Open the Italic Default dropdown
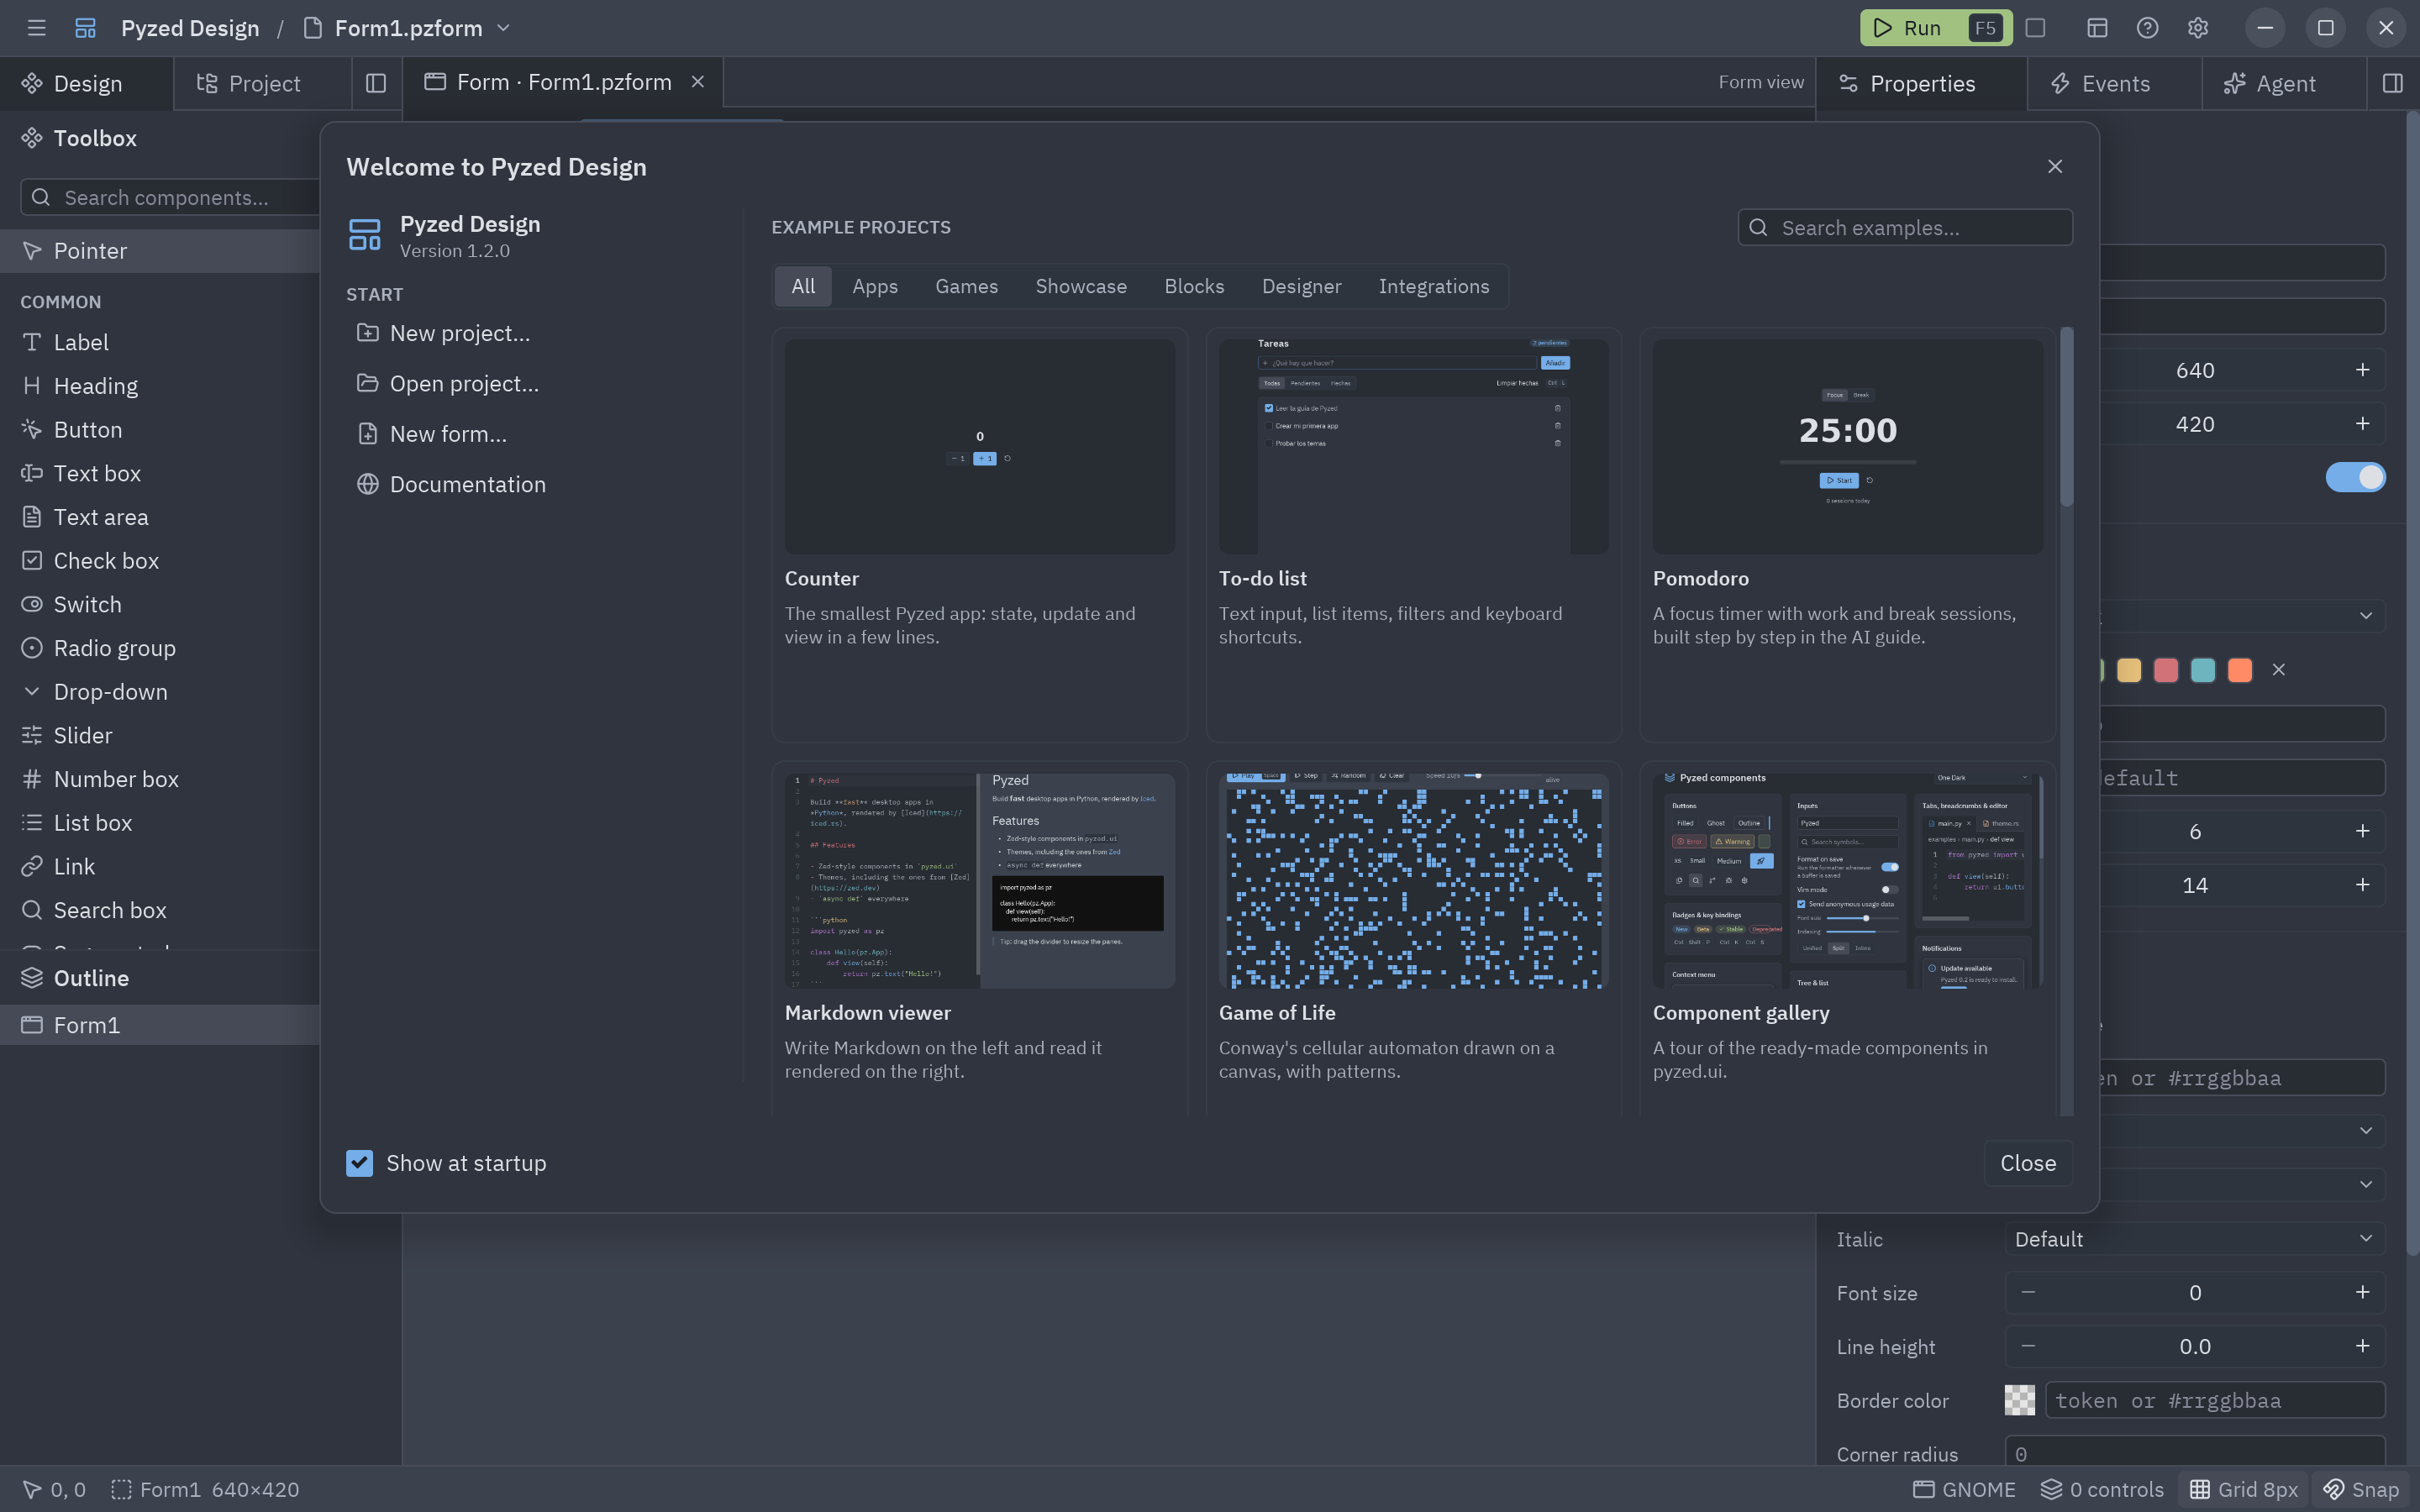 [2194, 1239]
